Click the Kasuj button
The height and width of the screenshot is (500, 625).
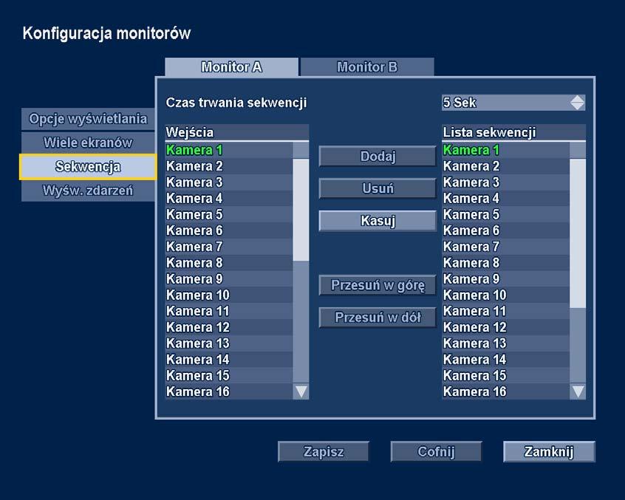pyautogui.click(x=378, y=221)
